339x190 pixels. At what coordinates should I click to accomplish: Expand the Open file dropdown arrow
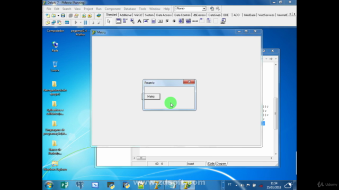[x=58, y=15]
